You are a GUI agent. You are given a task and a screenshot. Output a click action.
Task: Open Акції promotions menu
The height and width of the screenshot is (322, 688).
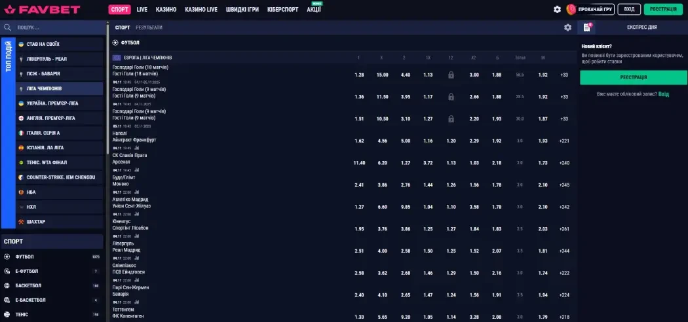(x=314, y=10)
